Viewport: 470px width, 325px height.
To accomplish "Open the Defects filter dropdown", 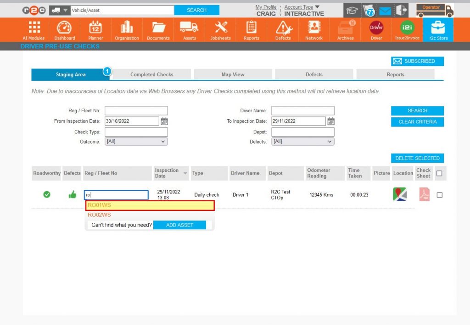I will (x=302, y=141).
